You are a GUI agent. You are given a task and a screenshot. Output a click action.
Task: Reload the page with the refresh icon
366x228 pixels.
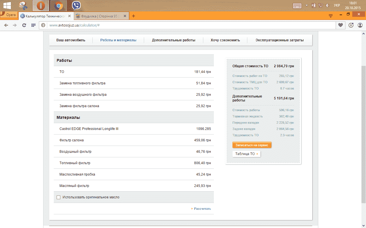[x=24, y=25]
